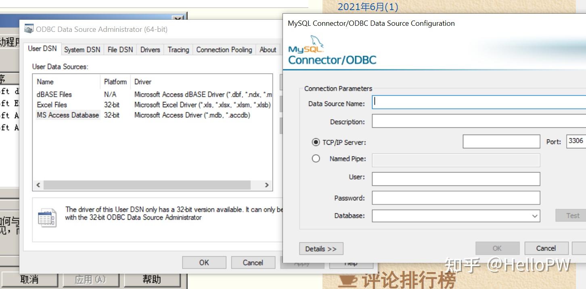This screenshot has width=586, height=289.
Task: Click the MySQL Connector/ODBC logo
Action: point(332,50)
